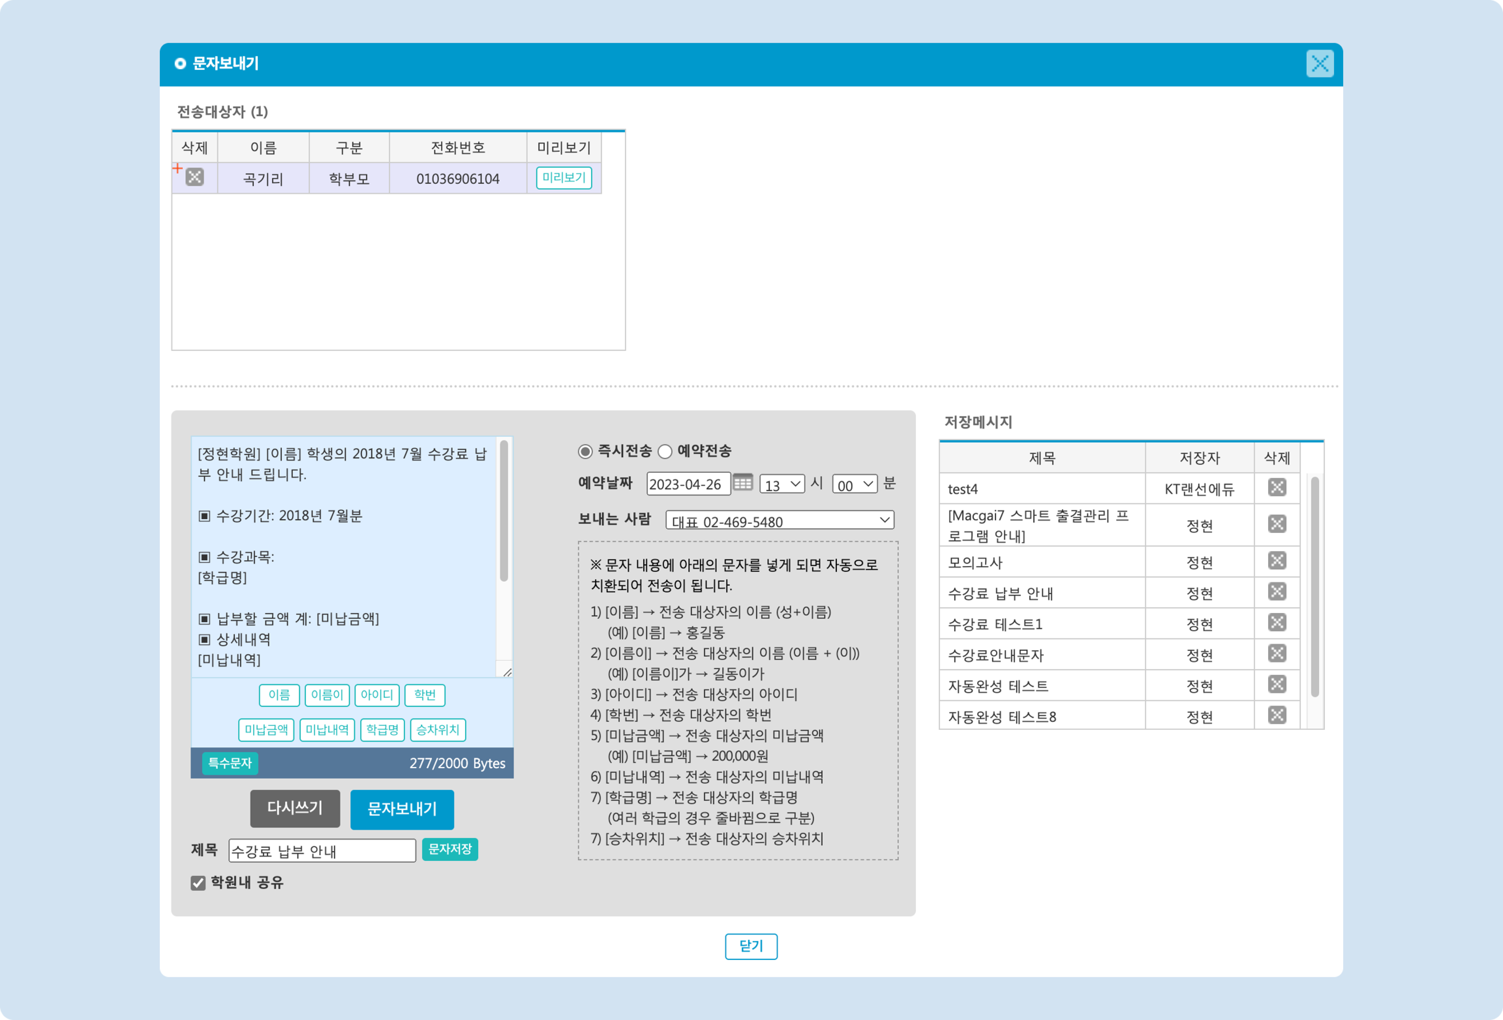Image resolution: width=1503 pixels, height=1020 pixels.
Task: Delete saved message 모의고사
Action: [x=1277, y=561]
